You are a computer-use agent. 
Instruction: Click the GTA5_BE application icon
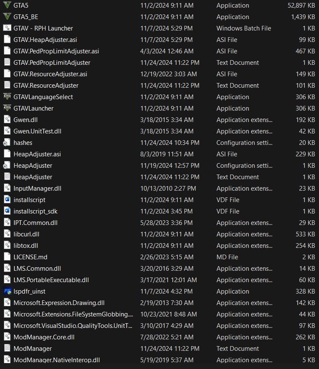click(7, 17)
